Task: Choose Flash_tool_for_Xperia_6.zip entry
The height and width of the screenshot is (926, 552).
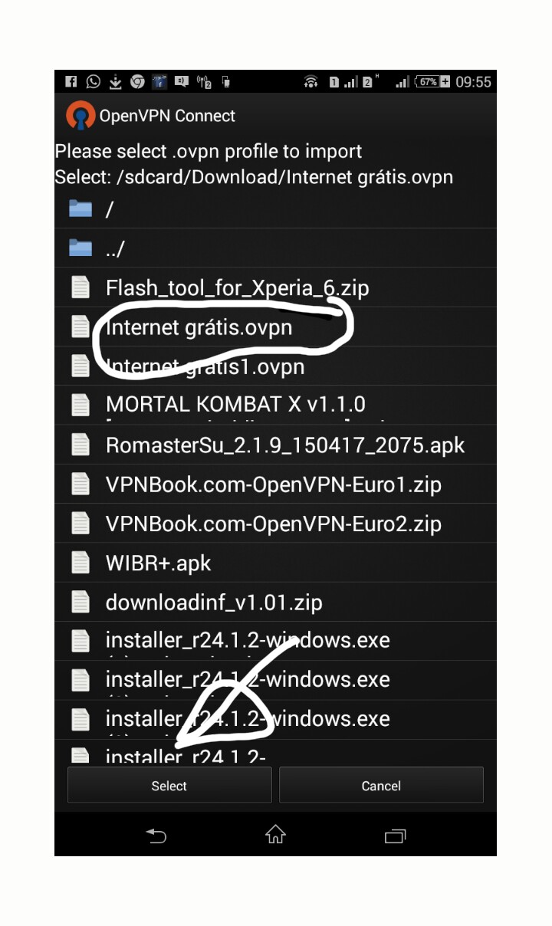Action: [275, 287]
